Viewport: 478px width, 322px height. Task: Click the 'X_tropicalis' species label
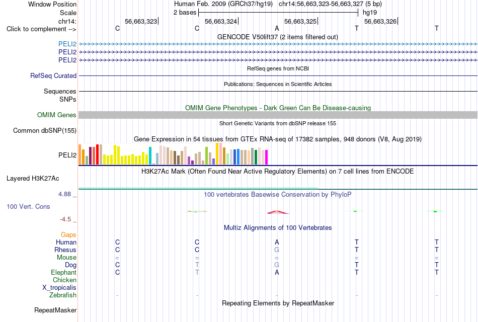coord(59,288)
